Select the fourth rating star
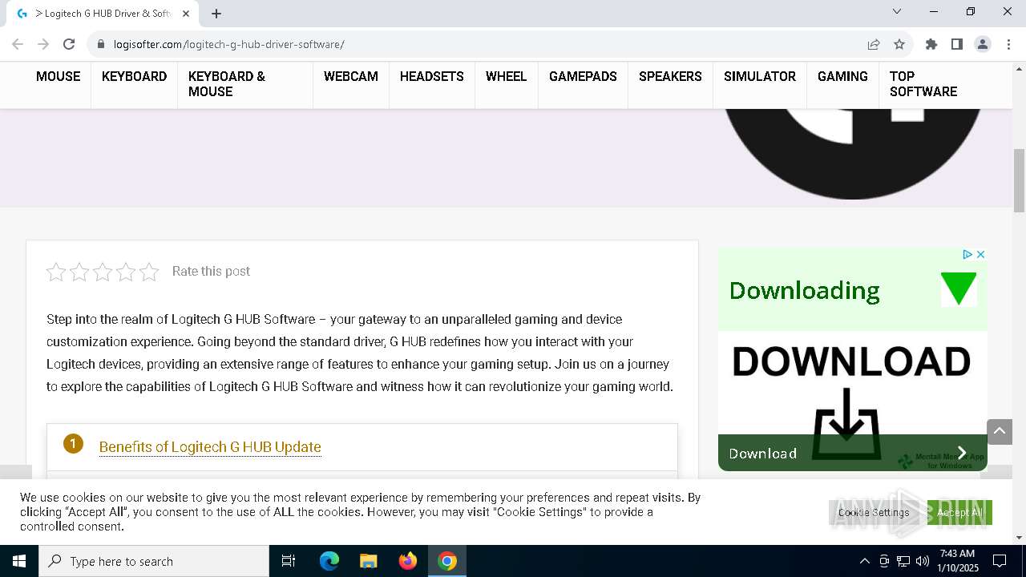Screen dimensions: 1026x577 coord(126,272)
